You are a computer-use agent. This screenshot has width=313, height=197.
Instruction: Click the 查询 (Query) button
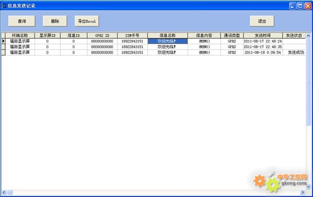point(21,21)
